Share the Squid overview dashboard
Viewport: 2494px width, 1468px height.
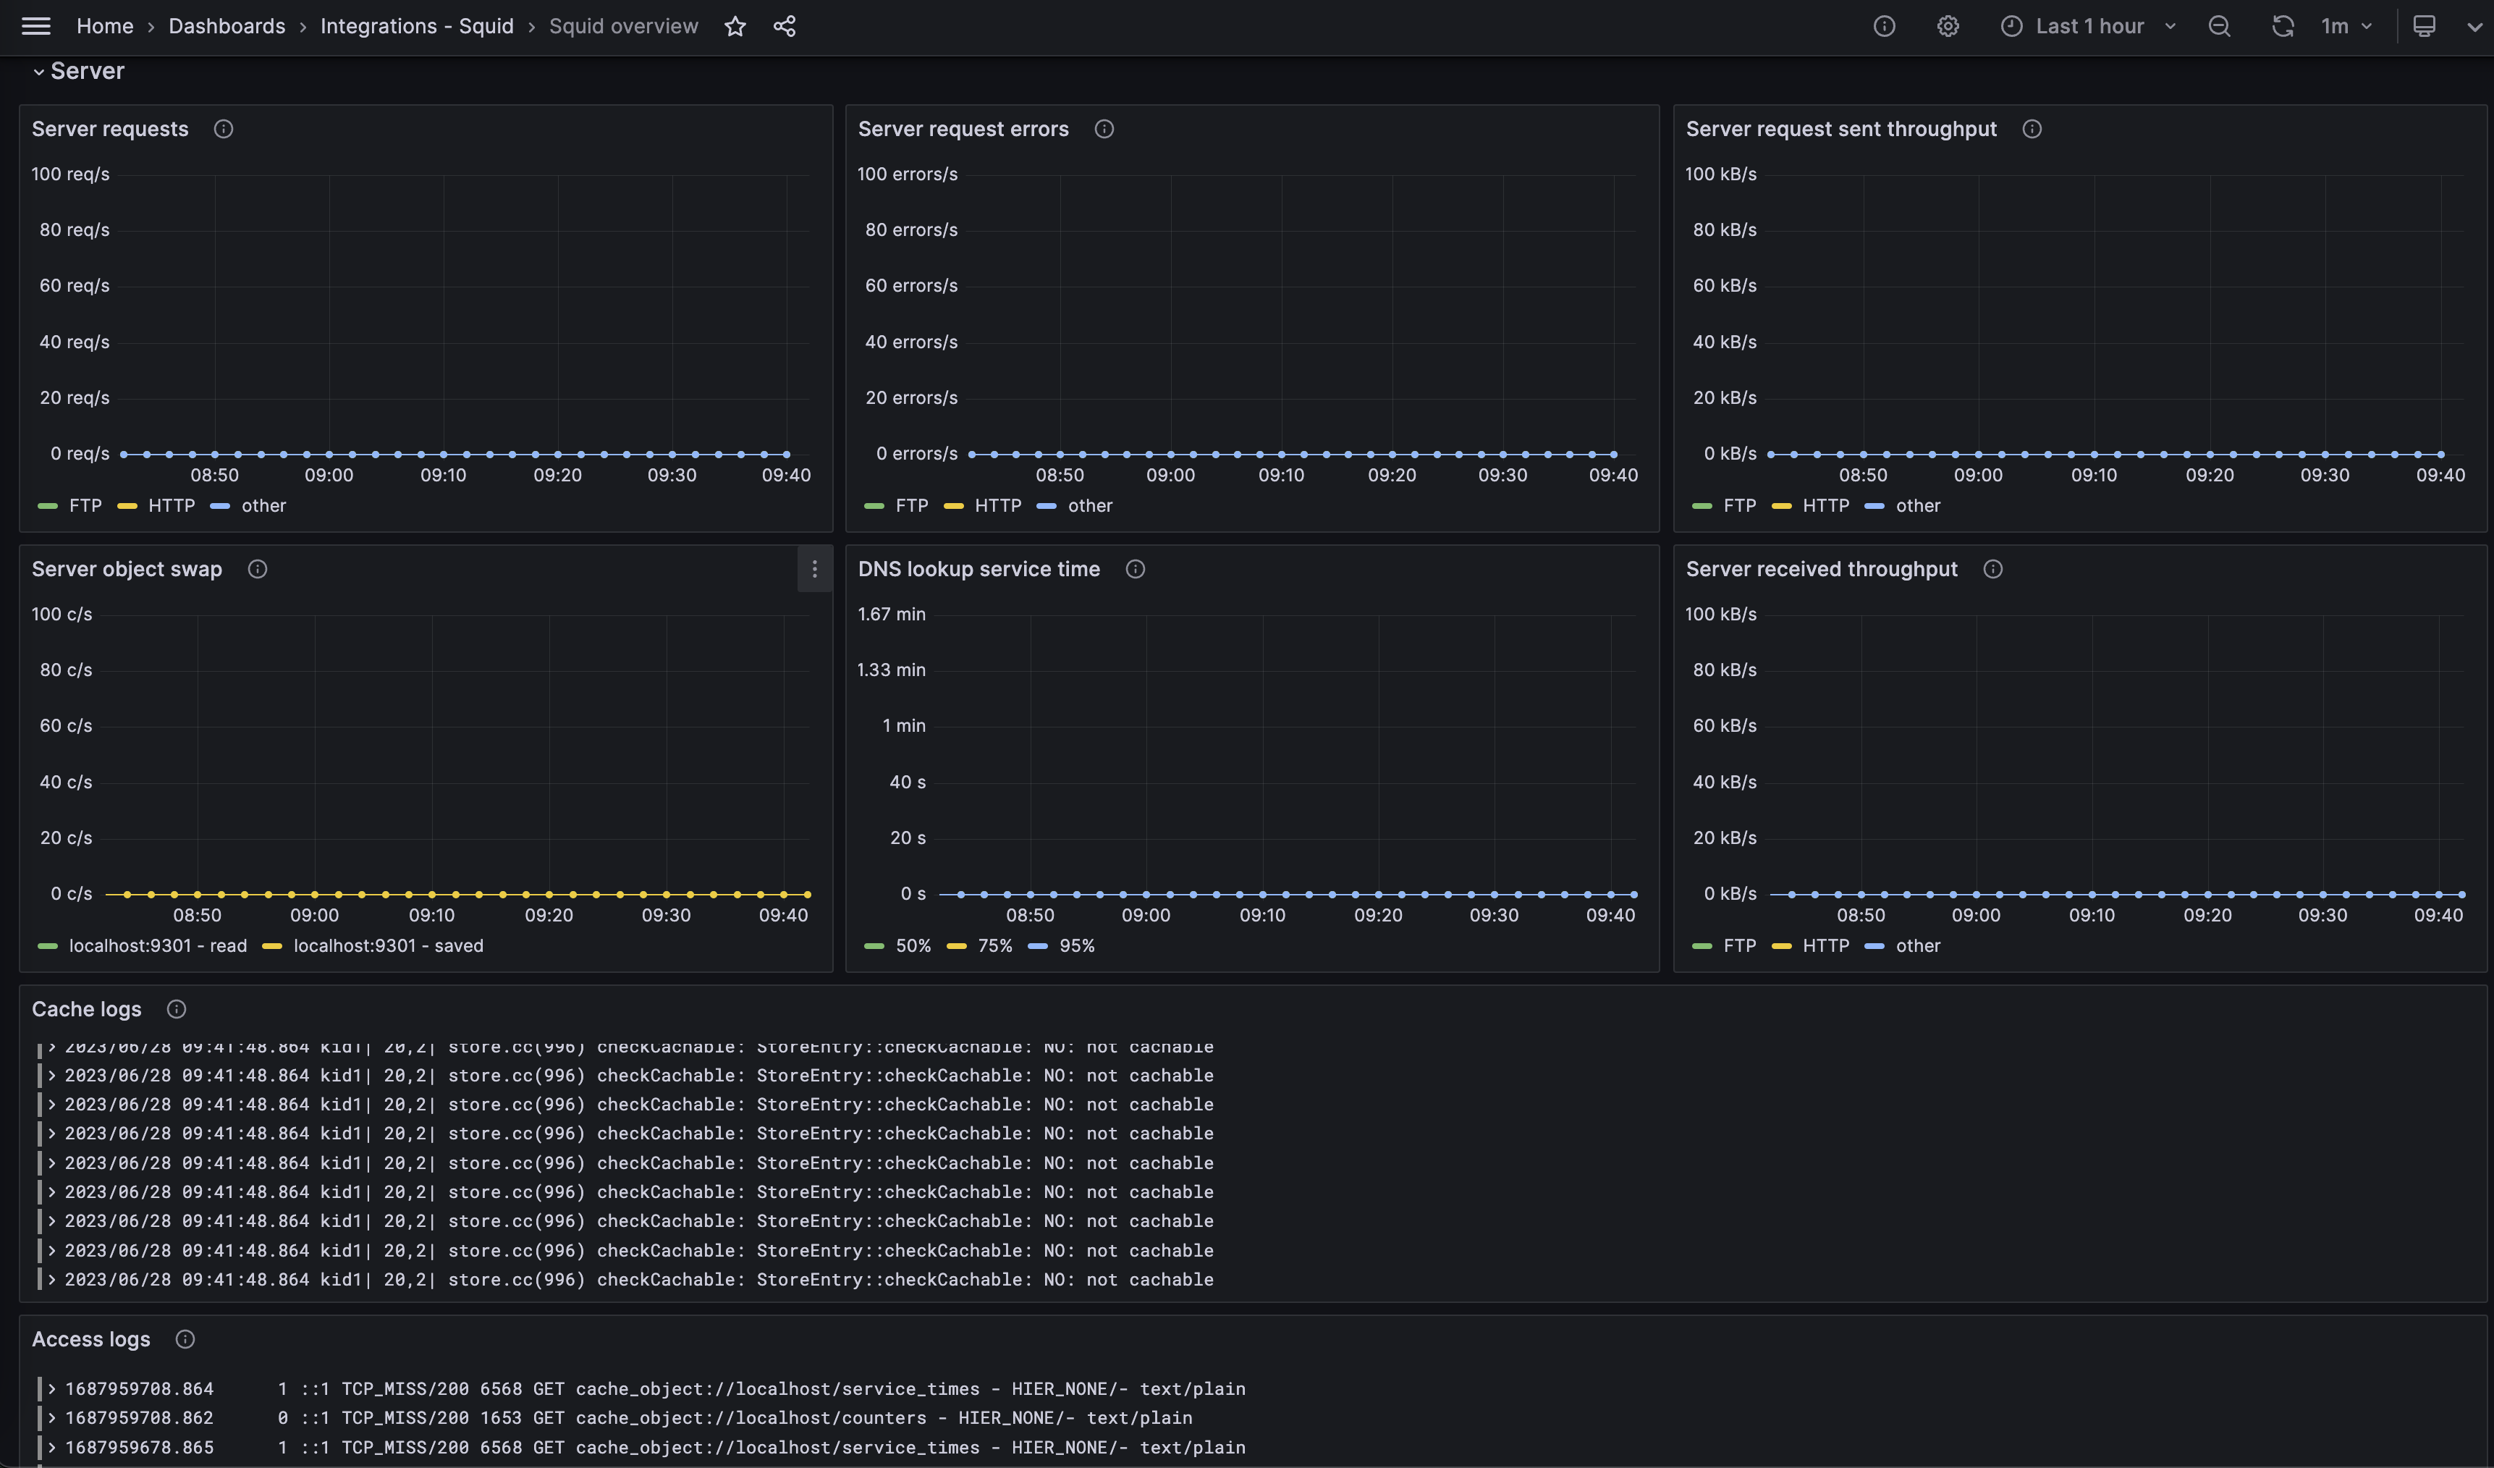coord(784,26)
